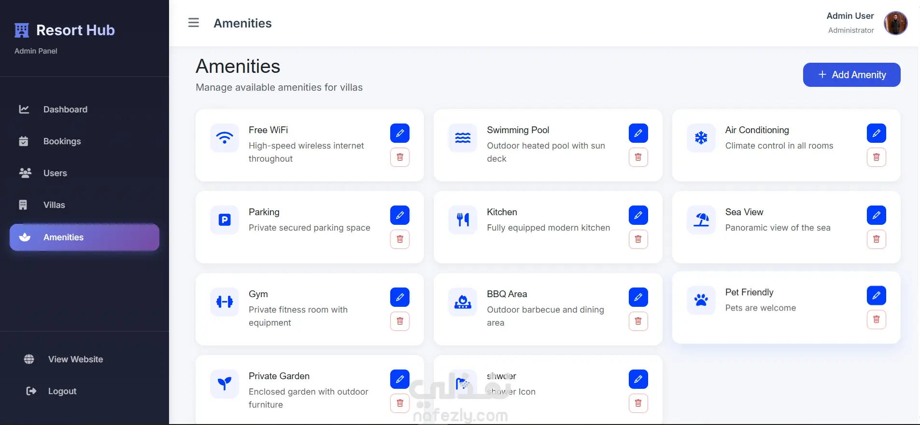920x425 pixels.
Task: Click the pencil icon for Air Conditioning
Action: pos(876,133)
